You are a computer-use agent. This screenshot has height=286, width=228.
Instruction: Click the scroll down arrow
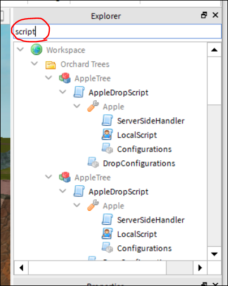(x=214, y=254)
